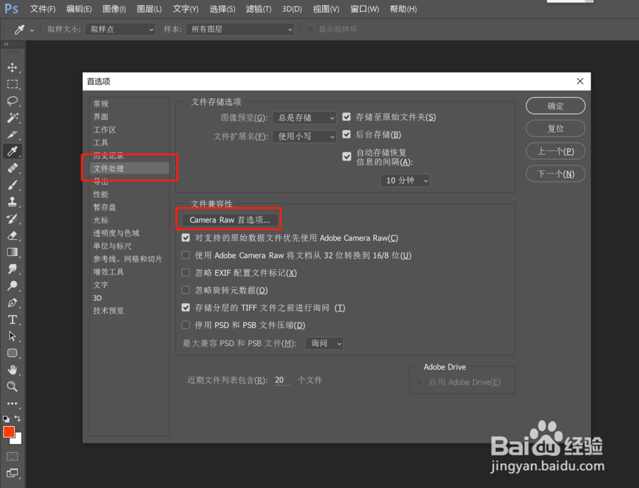Go to next page with 下一个(N)
The height and width of the screenshot is (488, 639).
(x=555, y=174)
